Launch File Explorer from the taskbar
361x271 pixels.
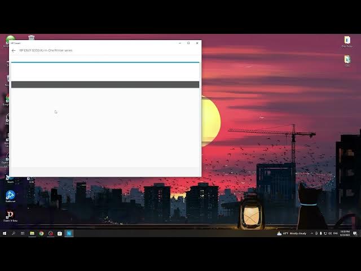[32, 233]
